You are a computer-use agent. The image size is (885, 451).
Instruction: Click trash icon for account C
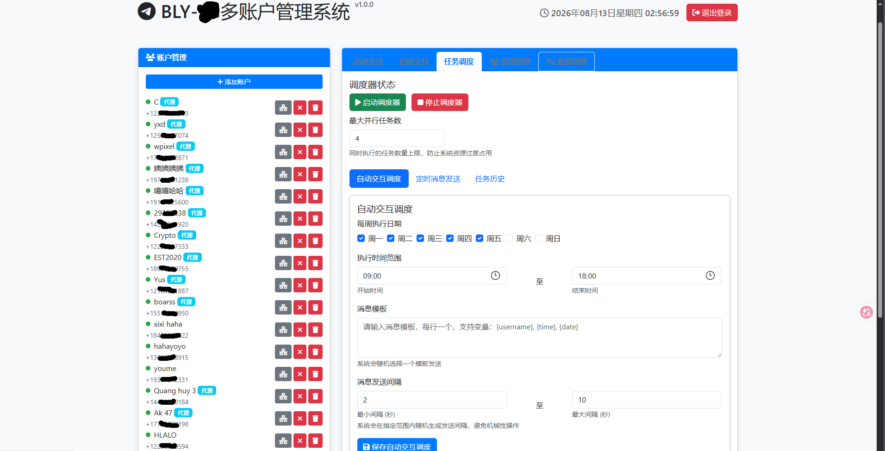315,108
